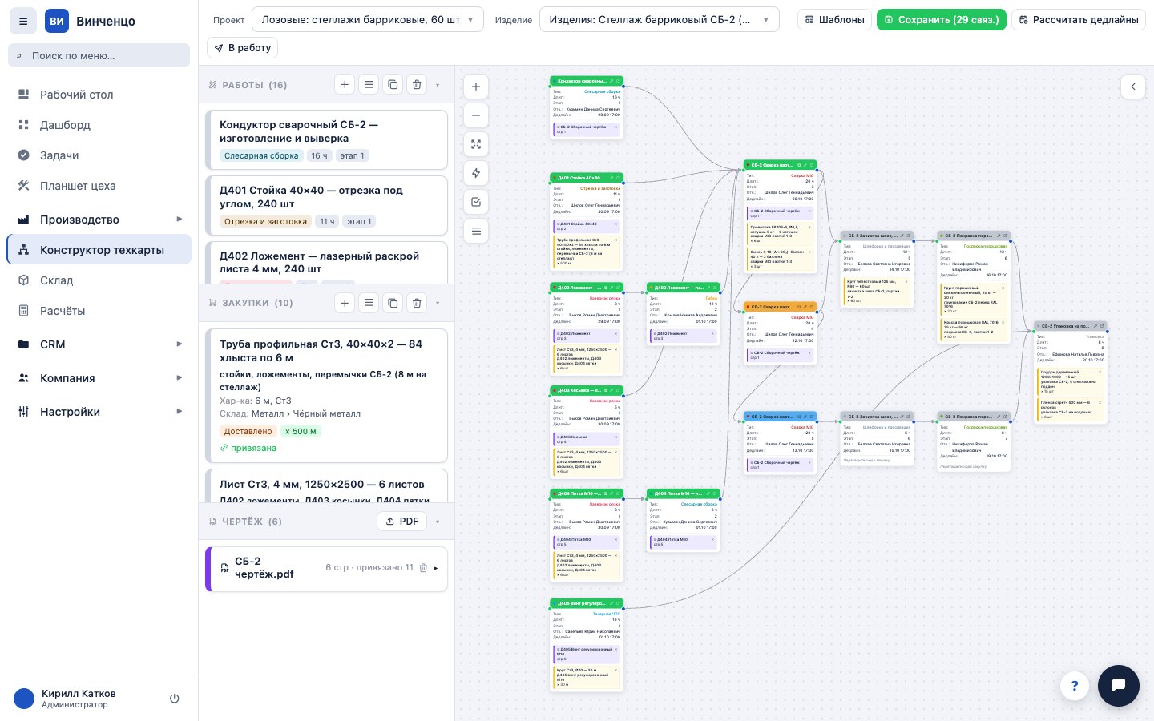Delete items in РАБОТЫ section

pos(417,84)
